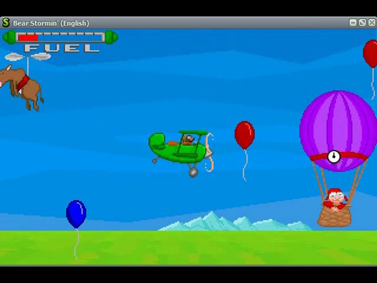Click the red fuel gauge bar
Screen dimensions: 377x283
28,38
